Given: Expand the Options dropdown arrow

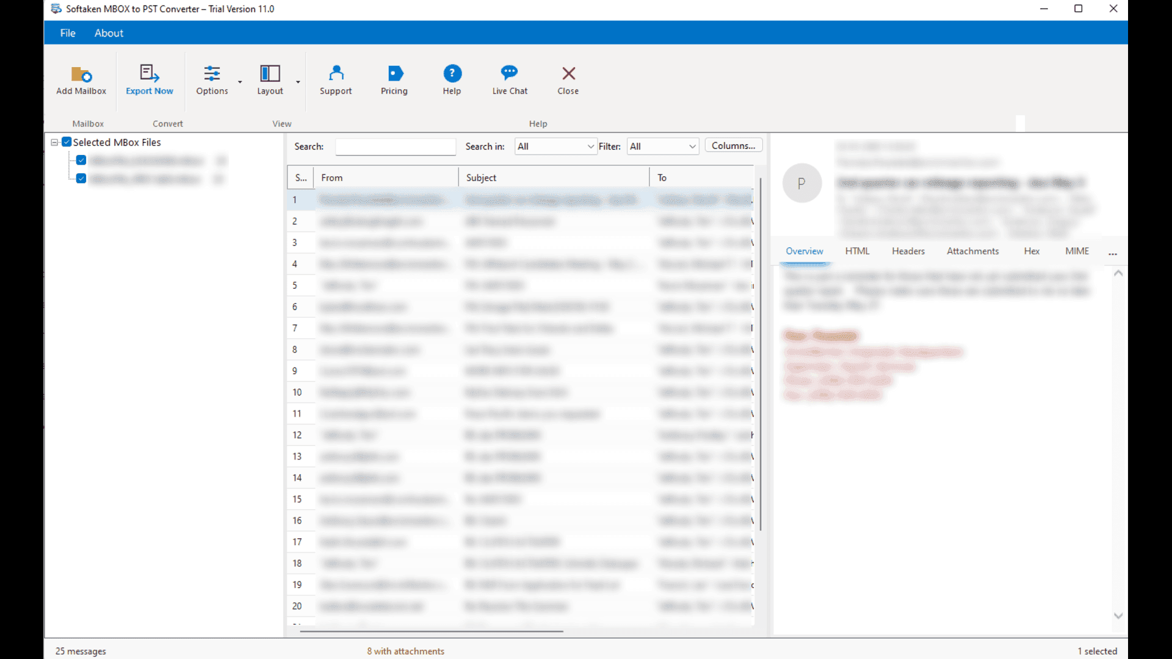Looking at the screenshot, I should click(240, 81).
